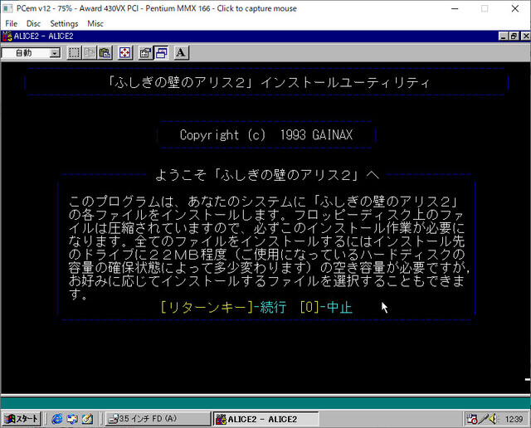Screen dimensions: 531x428
Task: Click the pen IME tray icon
Action: 483,419
